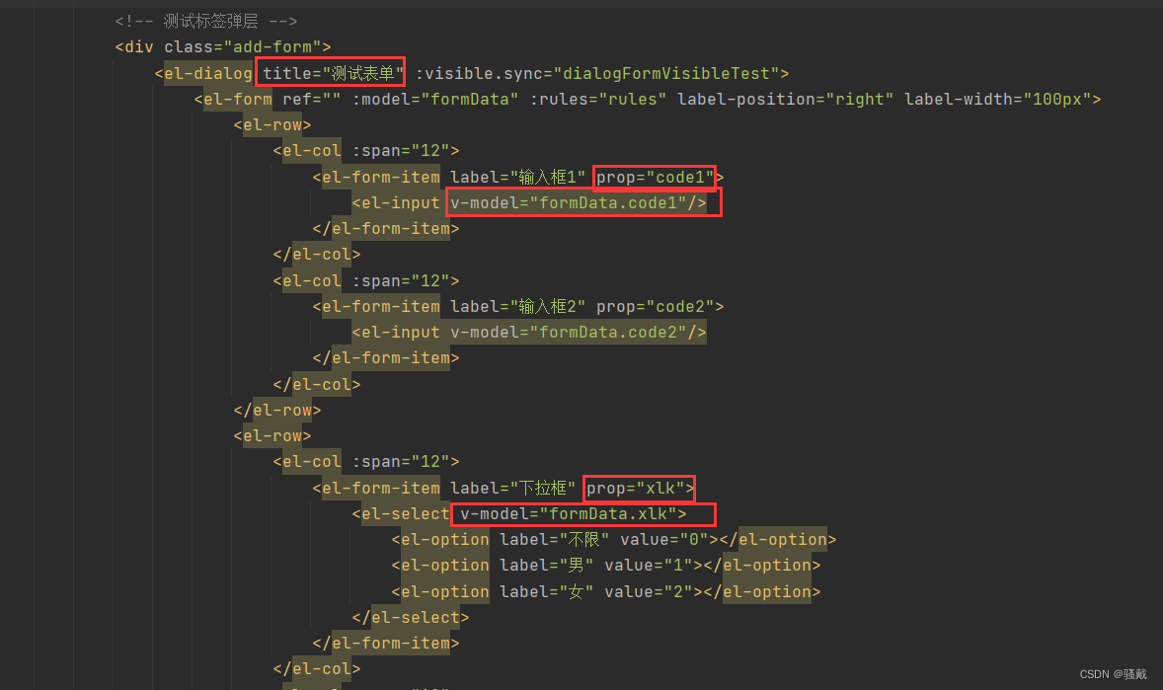This screenshot has height=690, width=1163.
Task: Select the prop="code1" highlighted attribute
Action: [x=654, y=177]
